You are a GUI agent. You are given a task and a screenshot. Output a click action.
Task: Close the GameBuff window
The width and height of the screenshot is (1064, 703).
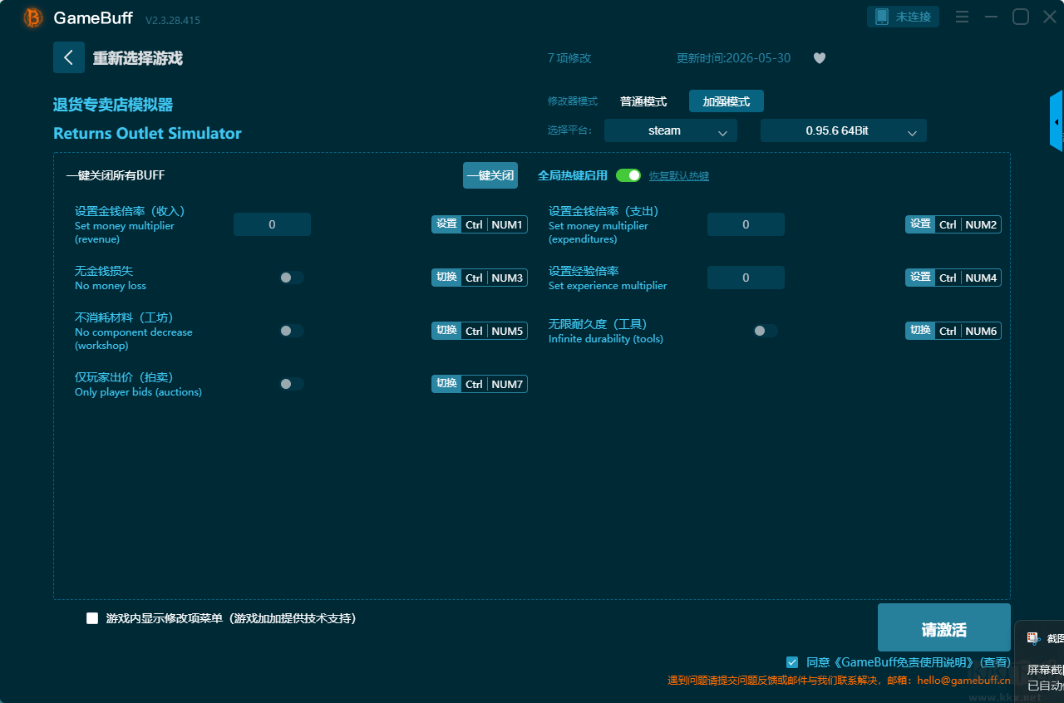1050,17
